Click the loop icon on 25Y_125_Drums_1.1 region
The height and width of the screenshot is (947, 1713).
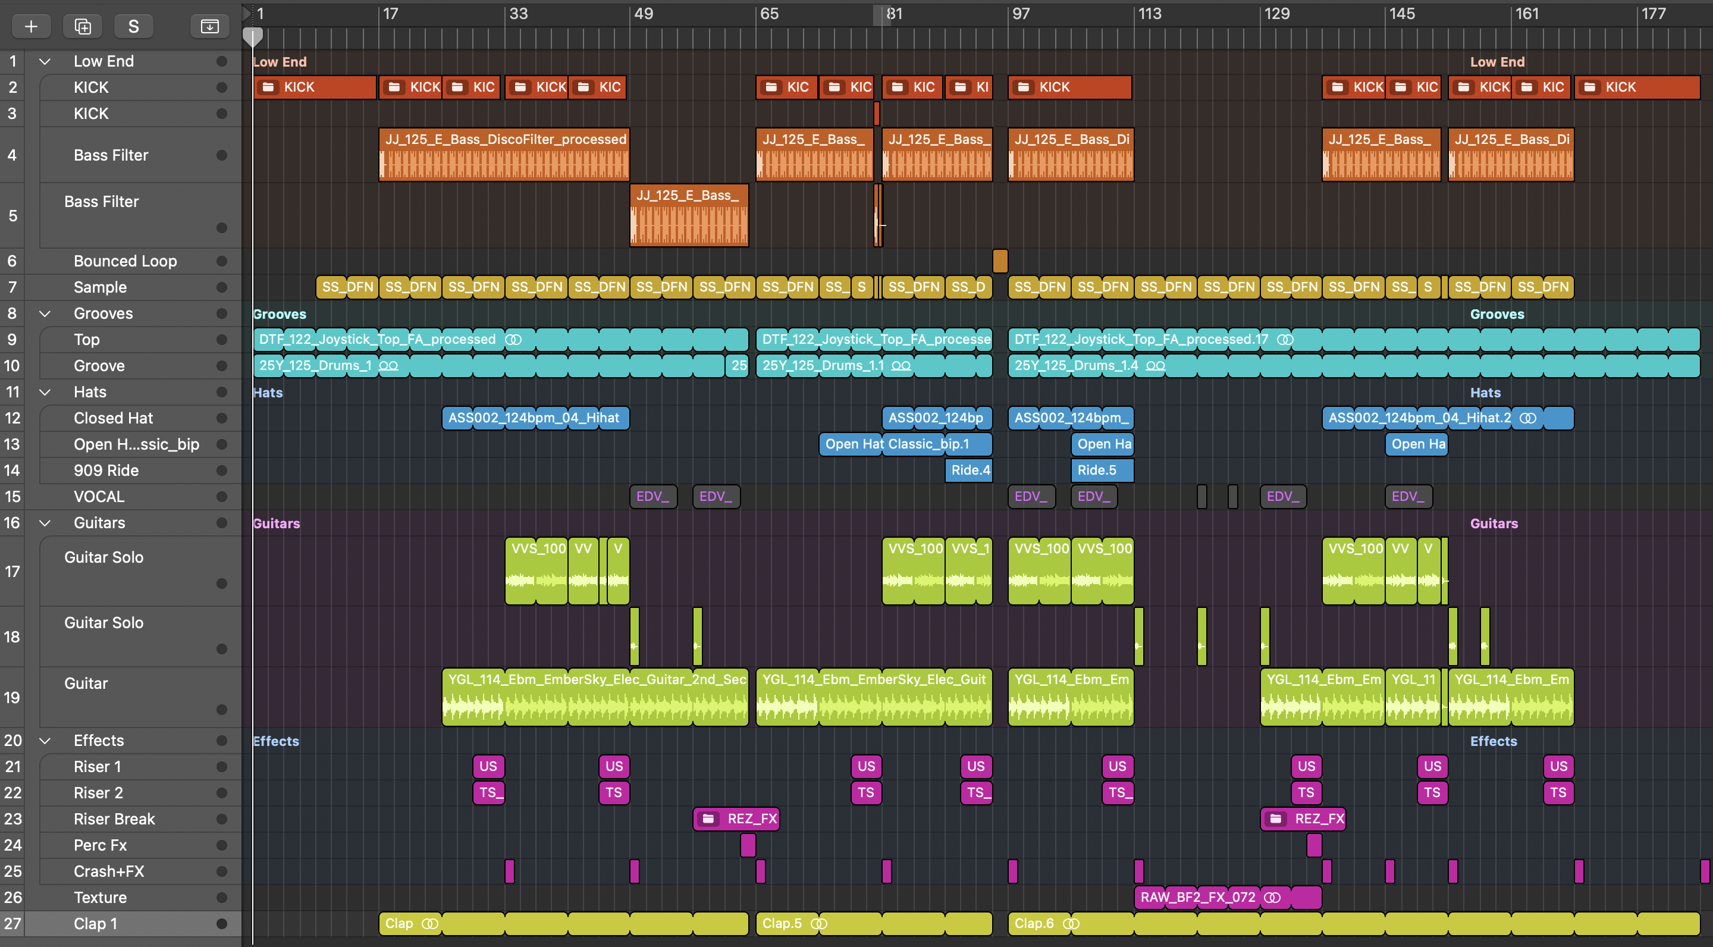(x=901, y=366)
